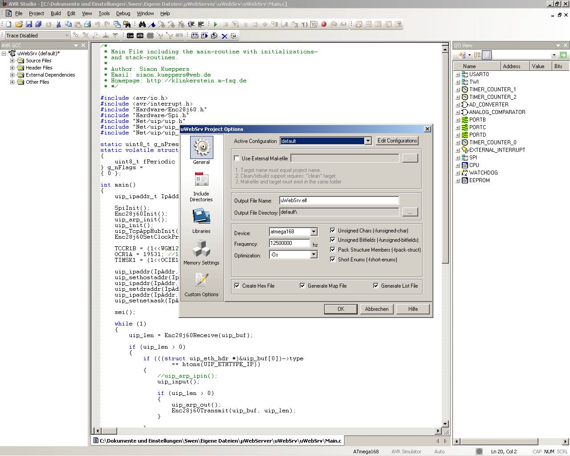The width and height of the screenshot is (570, 456).
Task: Click the Toggle Bookmark flag icon
Action: (152, 24)
